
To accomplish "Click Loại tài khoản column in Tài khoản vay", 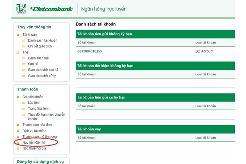I will 205,138.
